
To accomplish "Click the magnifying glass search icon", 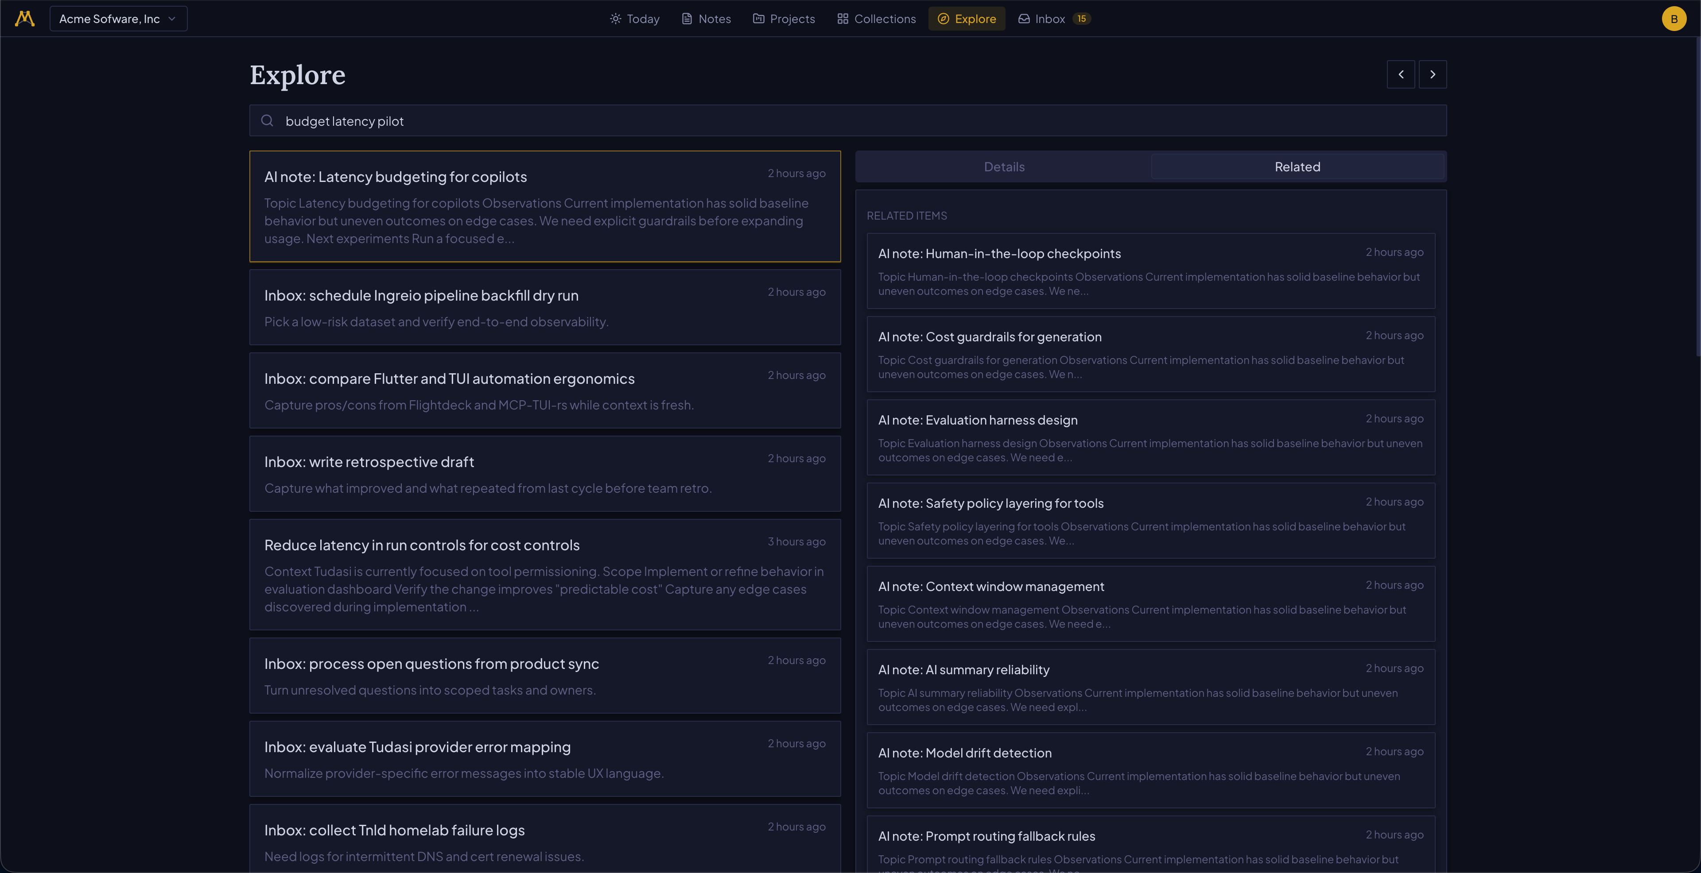I will pyautogui.click(x=268, y=121).
